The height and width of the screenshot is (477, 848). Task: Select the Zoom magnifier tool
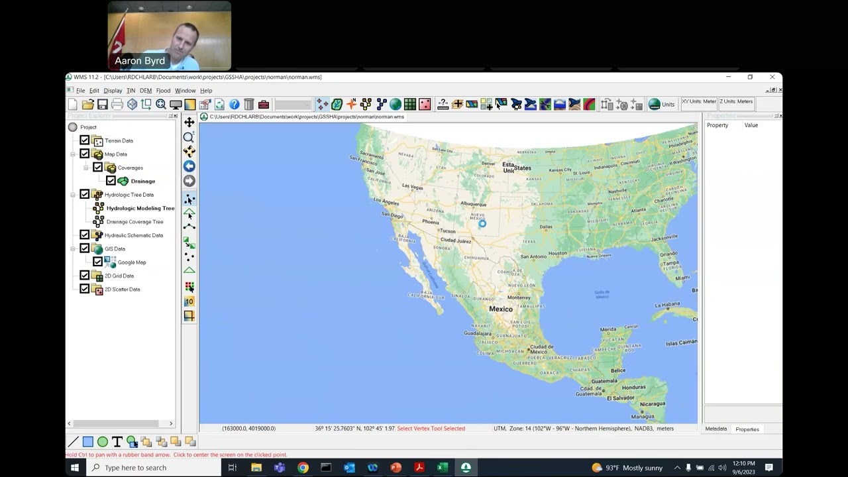[x=189, y=137]
